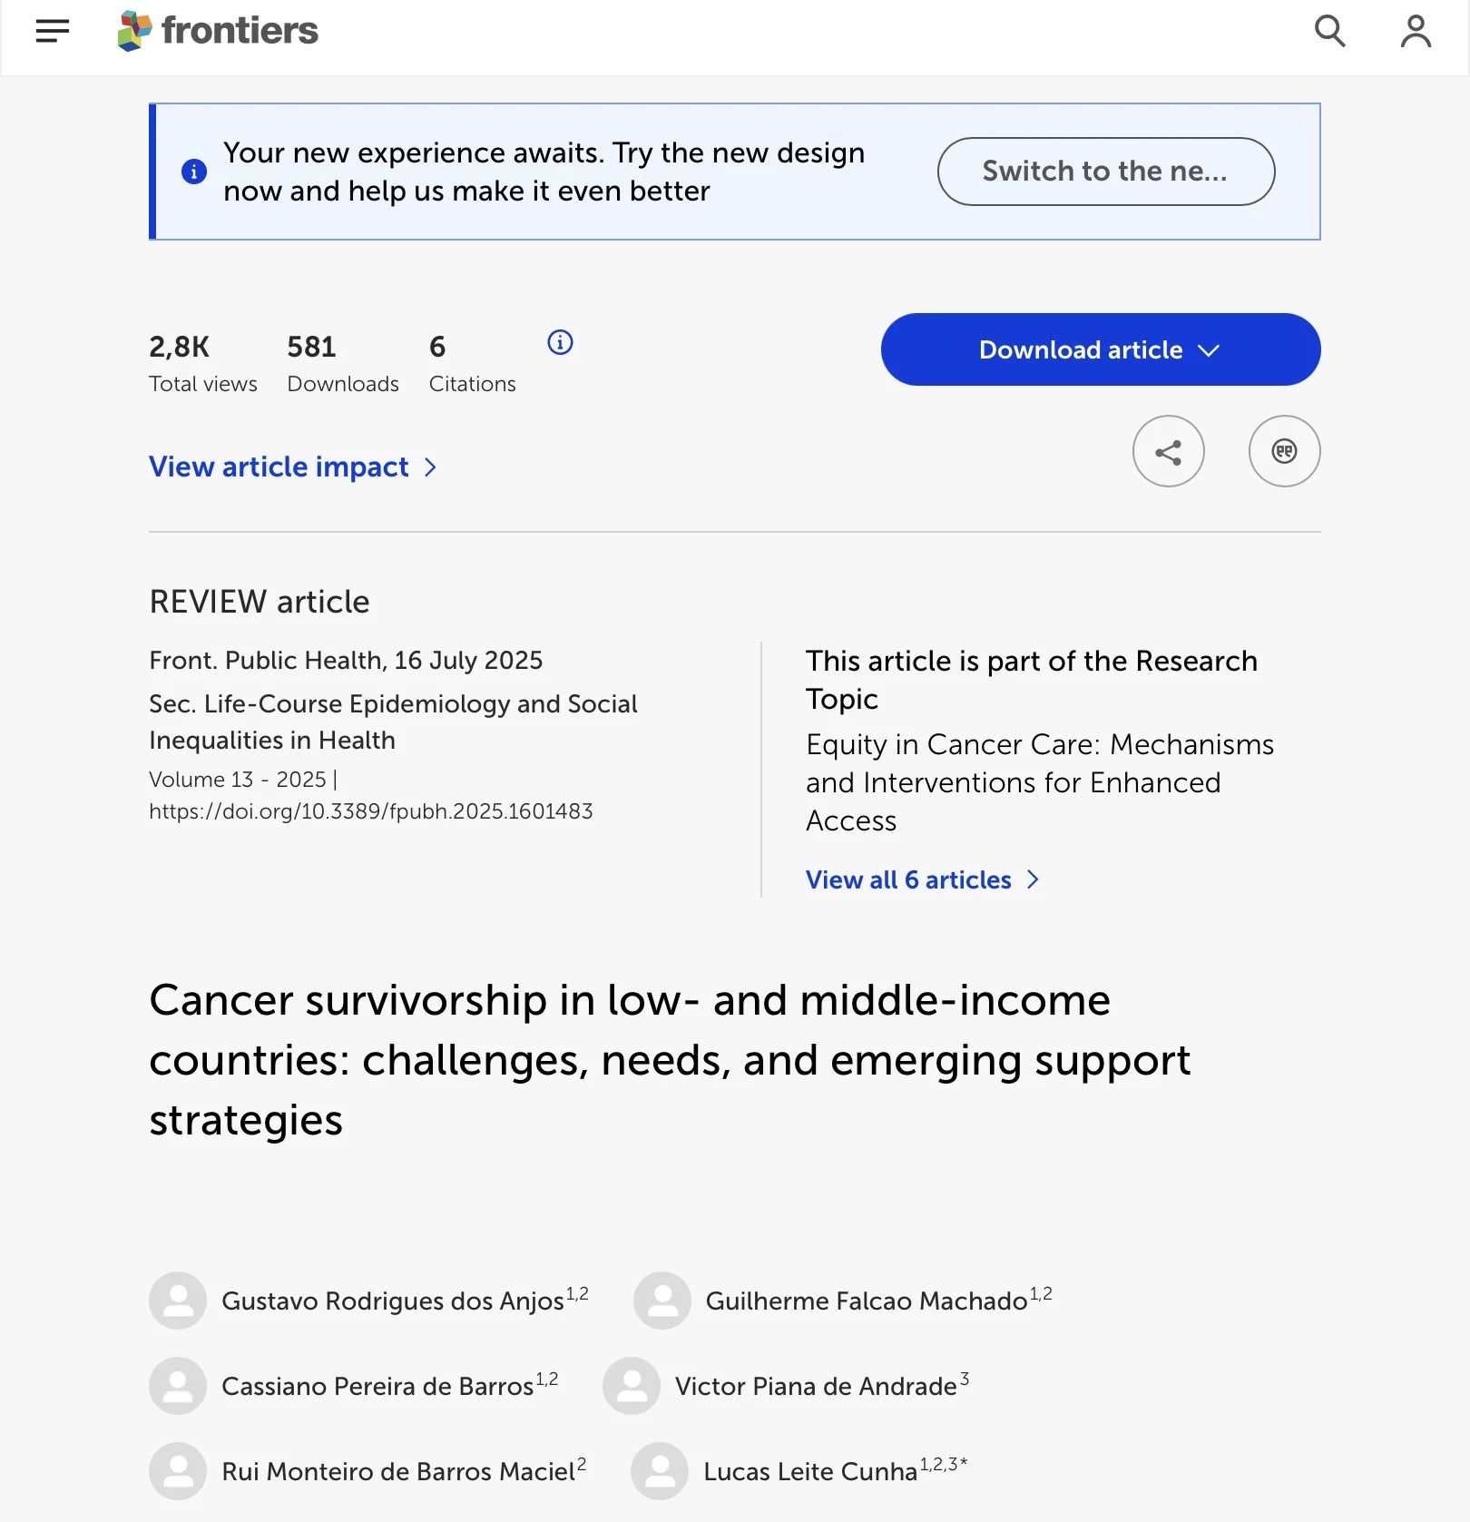This screenshot has height=1522, width=1470.
Task: Open the article DOI link
Action: click(x=370, y=811)
